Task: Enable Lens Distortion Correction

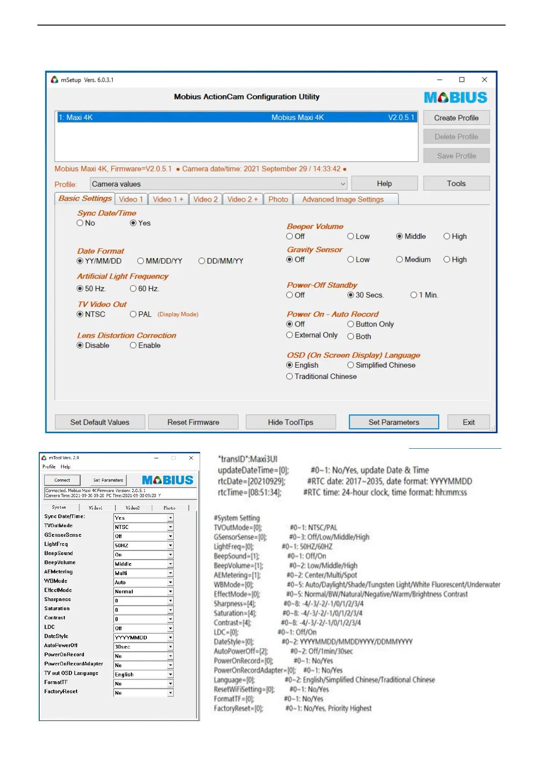Action: tap(134, 345)
